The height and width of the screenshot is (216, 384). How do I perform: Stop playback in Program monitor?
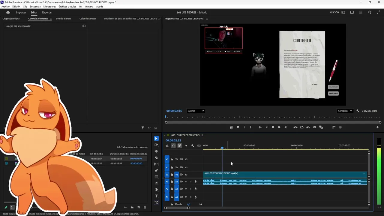(x=273, y=127)
